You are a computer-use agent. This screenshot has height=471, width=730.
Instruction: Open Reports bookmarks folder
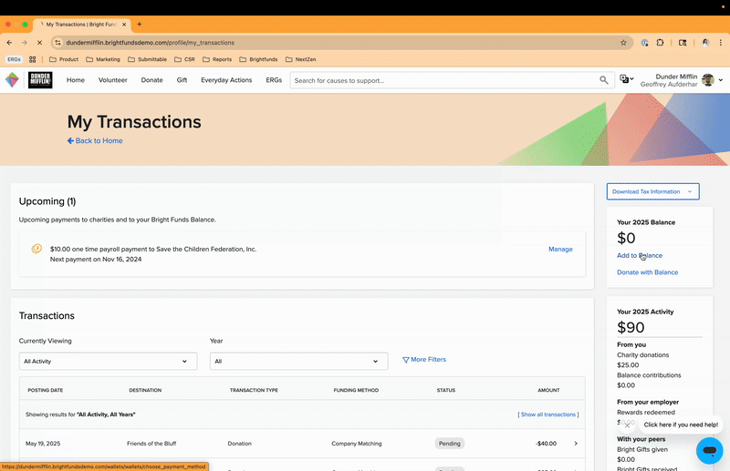[217, 59]
